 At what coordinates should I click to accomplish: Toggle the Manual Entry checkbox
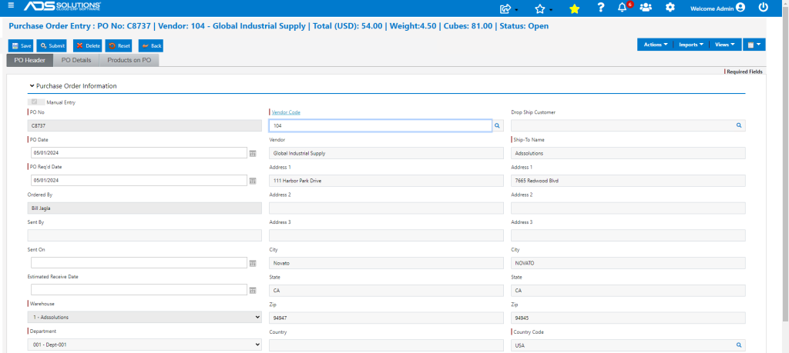(34, 102)
